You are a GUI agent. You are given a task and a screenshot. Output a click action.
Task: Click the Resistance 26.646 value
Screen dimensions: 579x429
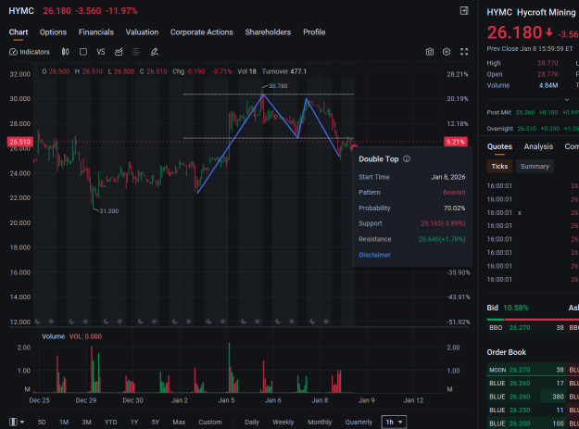click(x=442, y=239)
